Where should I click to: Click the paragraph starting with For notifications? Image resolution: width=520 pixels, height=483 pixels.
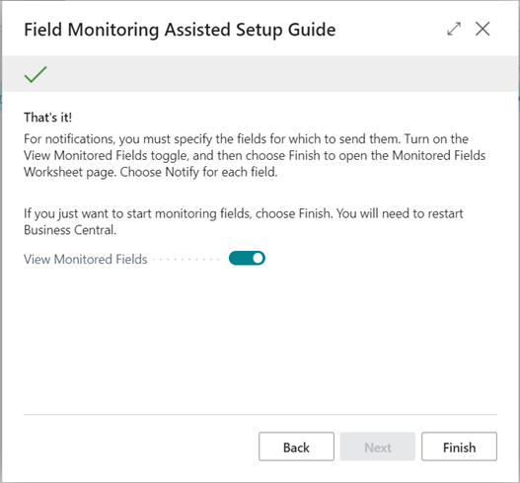255,155
